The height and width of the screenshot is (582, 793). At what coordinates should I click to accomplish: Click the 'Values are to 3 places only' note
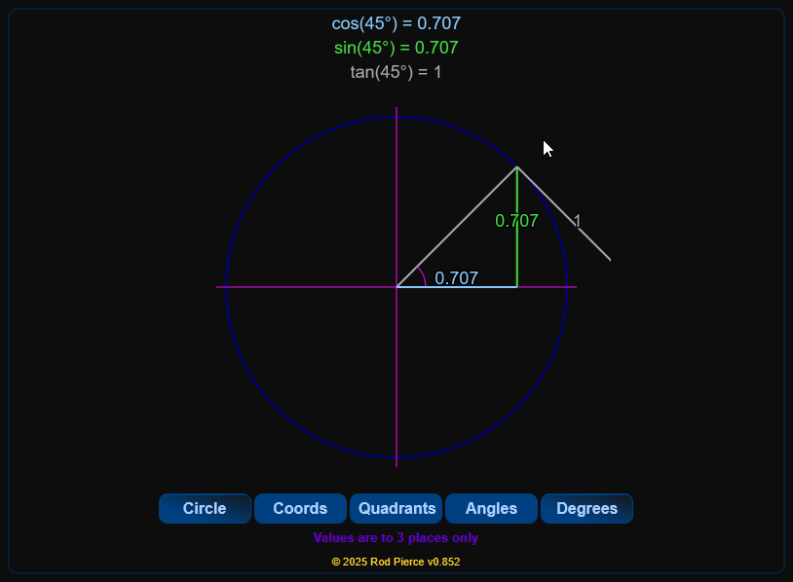pos(396,537)
